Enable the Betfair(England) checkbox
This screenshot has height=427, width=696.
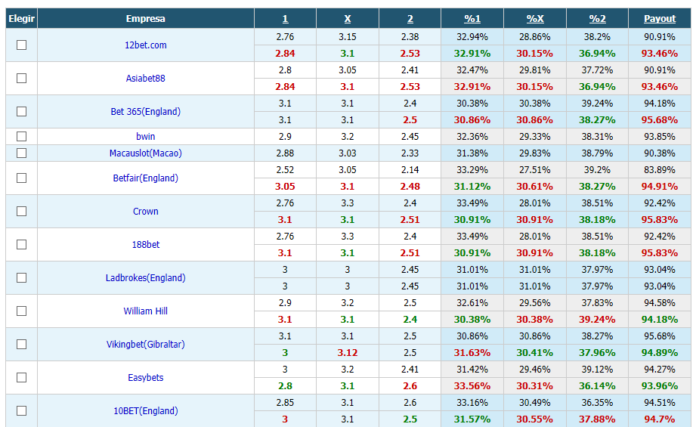coord(21,178)
